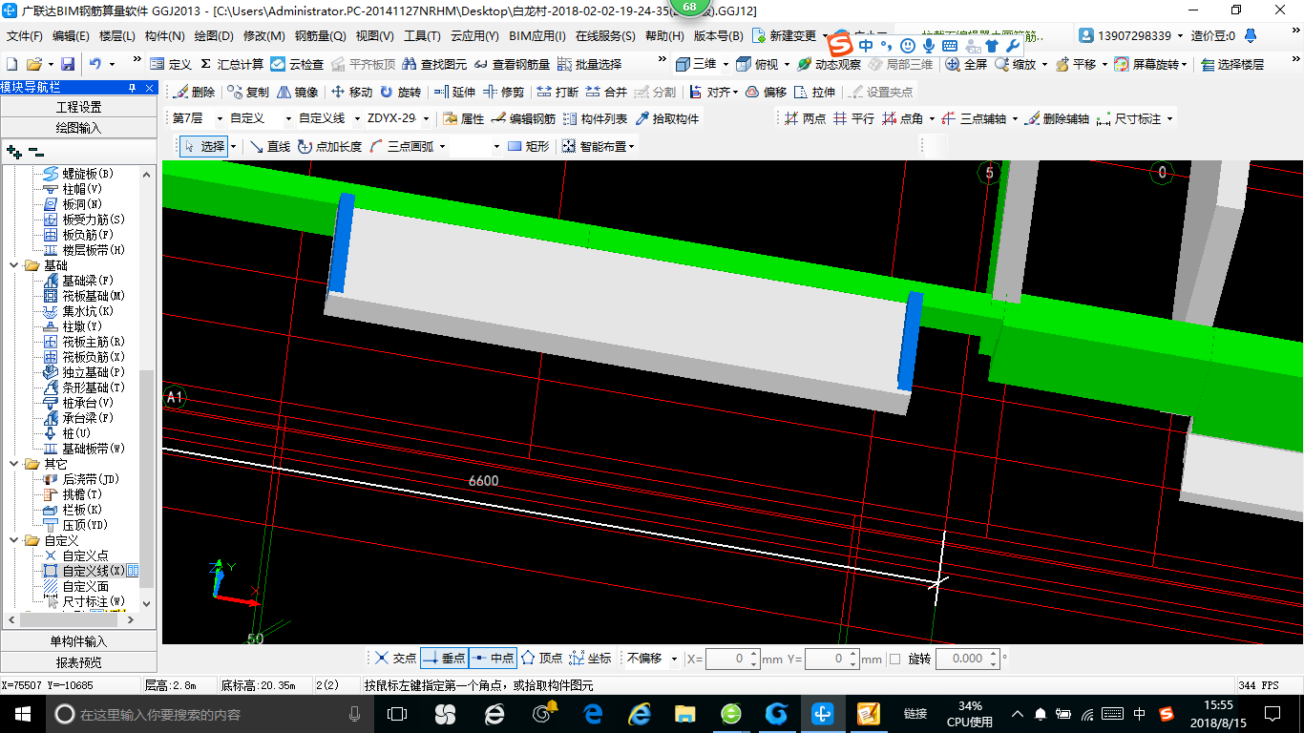This screenshot has width=1304, height=733.
Task: Click 两点 two-point auxiliary axis tool
Action: tap(805, 119)
